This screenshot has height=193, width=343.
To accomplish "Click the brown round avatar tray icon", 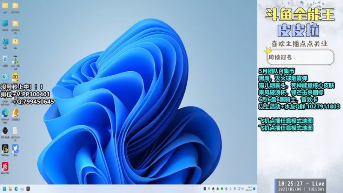I will (218, 189).
